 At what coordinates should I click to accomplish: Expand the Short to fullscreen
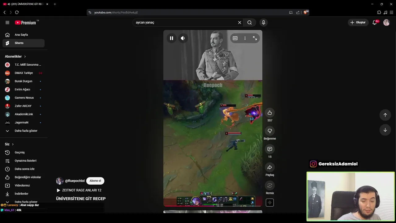pyautogui.click(x=255, y=38)
